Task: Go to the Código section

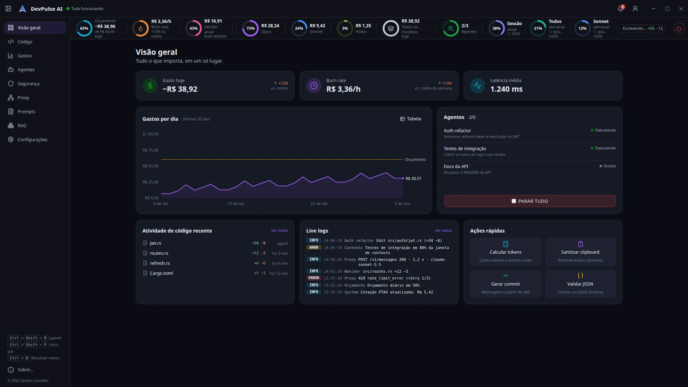Action: (x=35, y=42)
